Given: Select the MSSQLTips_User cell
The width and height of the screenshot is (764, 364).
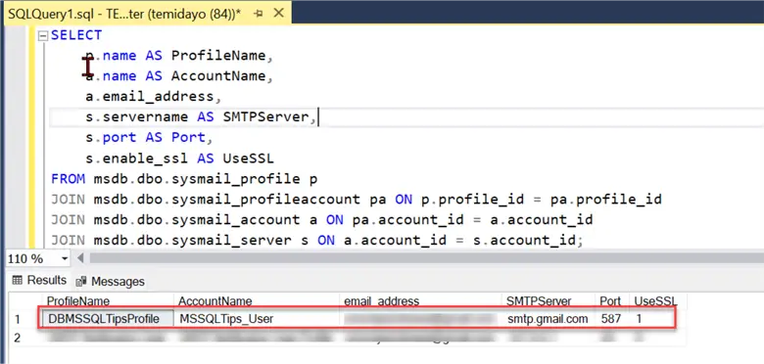Looking at the screenshot, I should [257, 319].
